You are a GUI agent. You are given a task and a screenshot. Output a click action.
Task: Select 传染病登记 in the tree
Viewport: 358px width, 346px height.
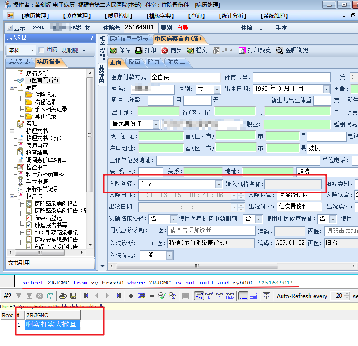(48, 218)
